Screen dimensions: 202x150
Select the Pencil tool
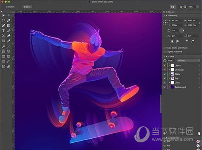coord(3,25)
